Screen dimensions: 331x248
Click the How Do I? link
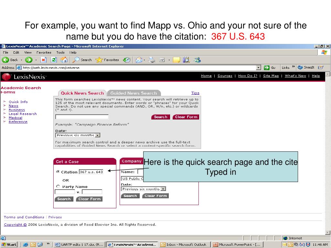pos(248,76)
